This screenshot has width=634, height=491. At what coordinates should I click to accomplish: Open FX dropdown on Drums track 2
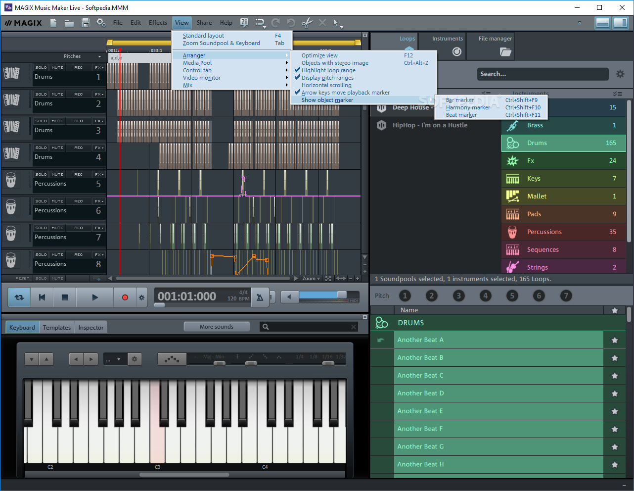[x=99, y=95]
